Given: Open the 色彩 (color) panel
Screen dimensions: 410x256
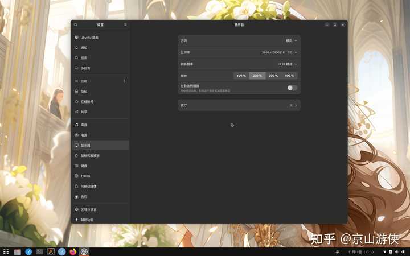Looking at the screenshot, I should click(x=101, y=197).
